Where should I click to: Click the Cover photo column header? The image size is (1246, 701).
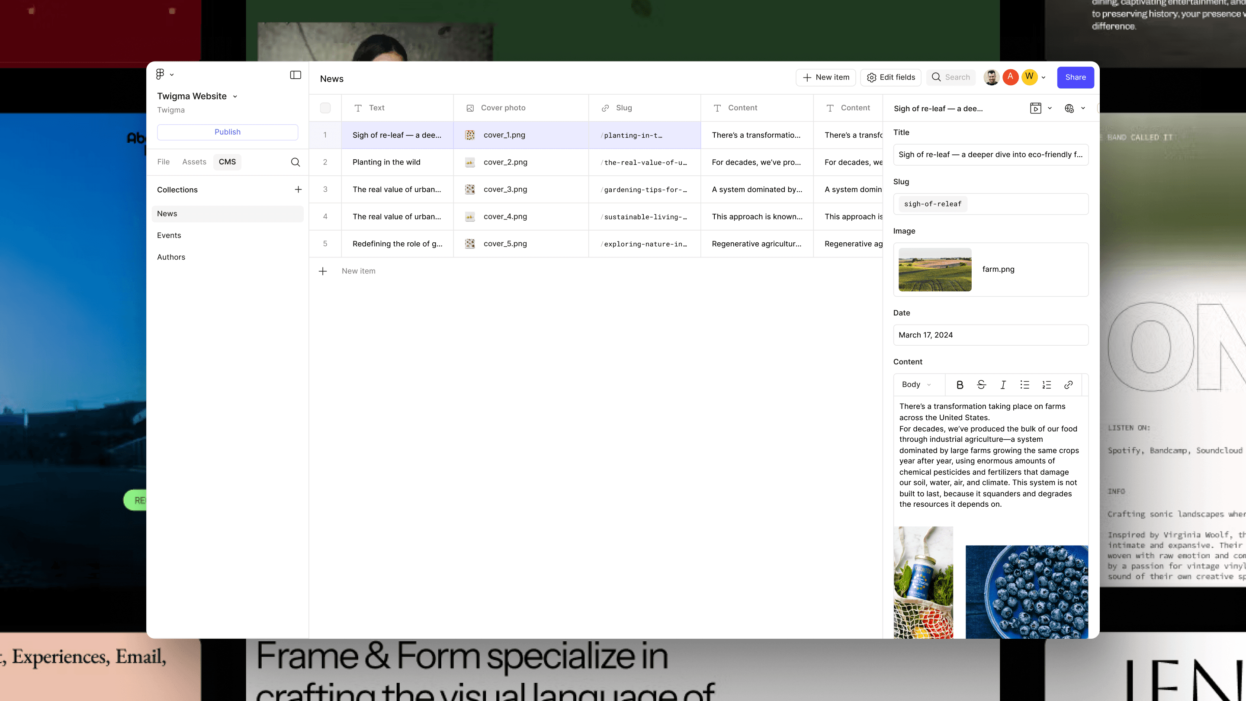tap(521, 108)
